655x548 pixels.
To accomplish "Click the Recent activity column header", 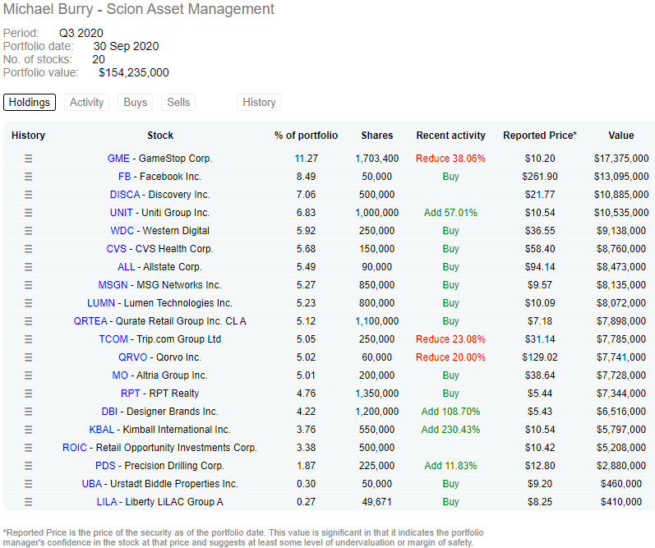I will tap(450, 136).
